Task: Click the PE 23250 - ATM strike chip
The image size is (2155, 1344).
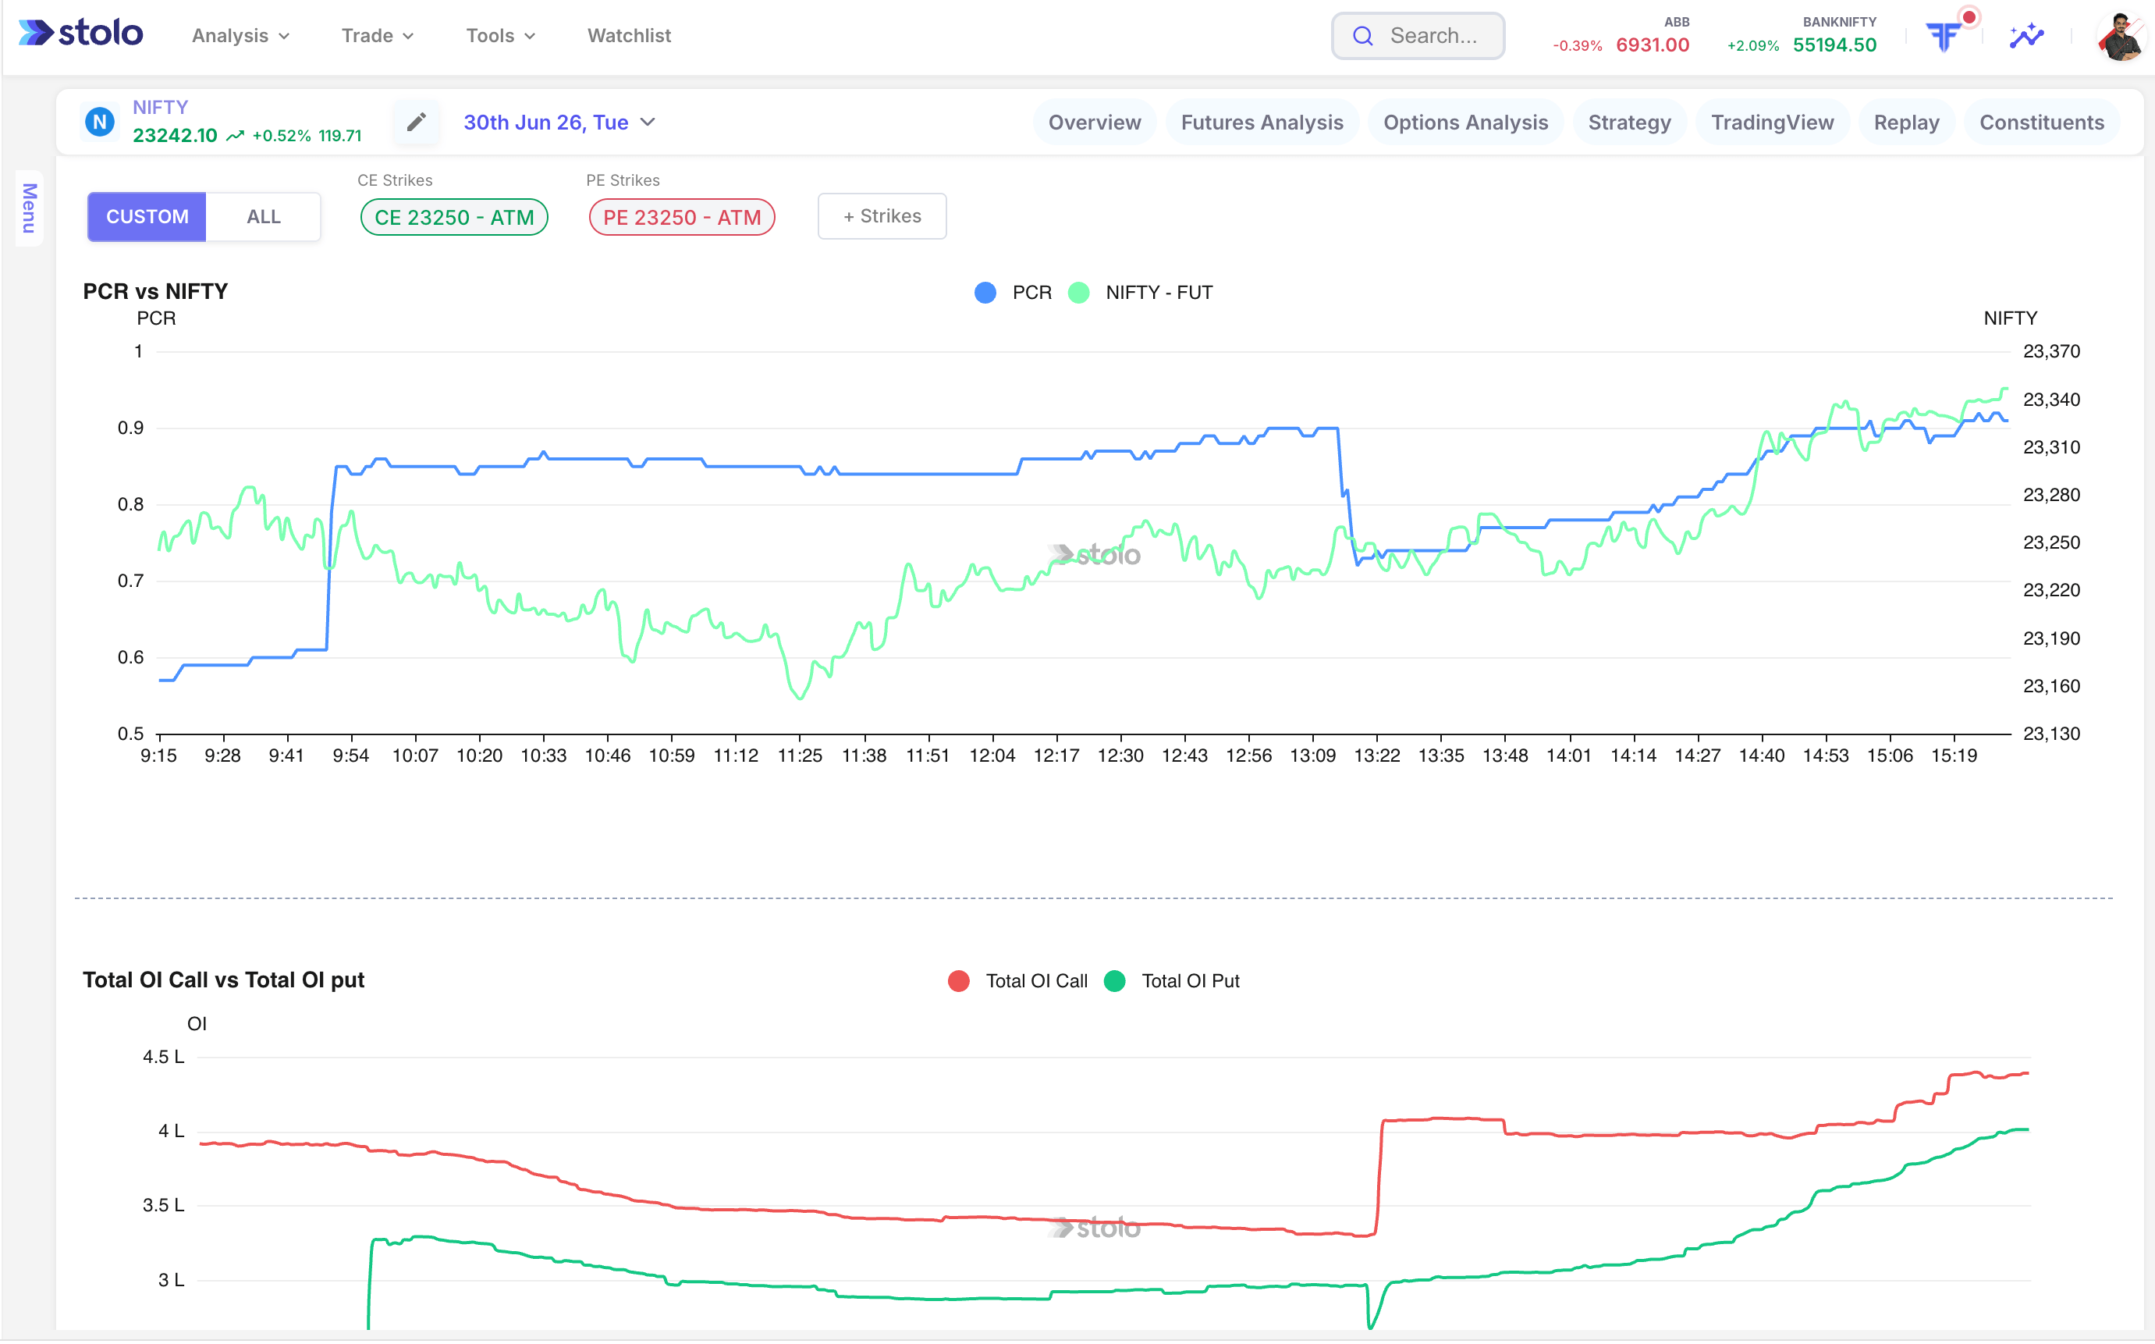Action: [682, 217]
